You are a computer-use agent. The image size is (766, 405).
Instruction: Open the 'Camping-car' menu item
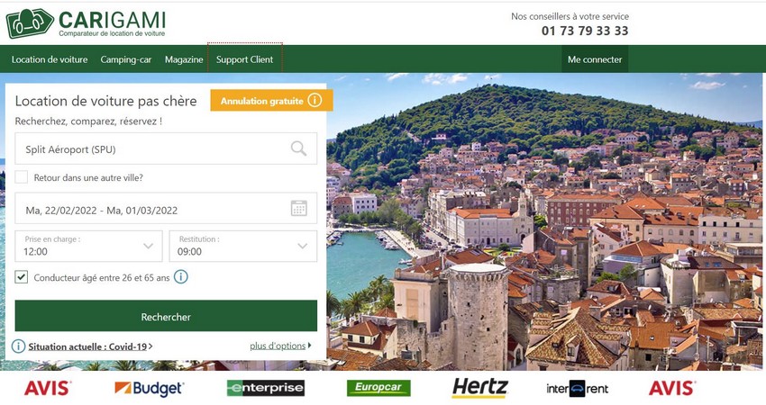click(126, 59)
